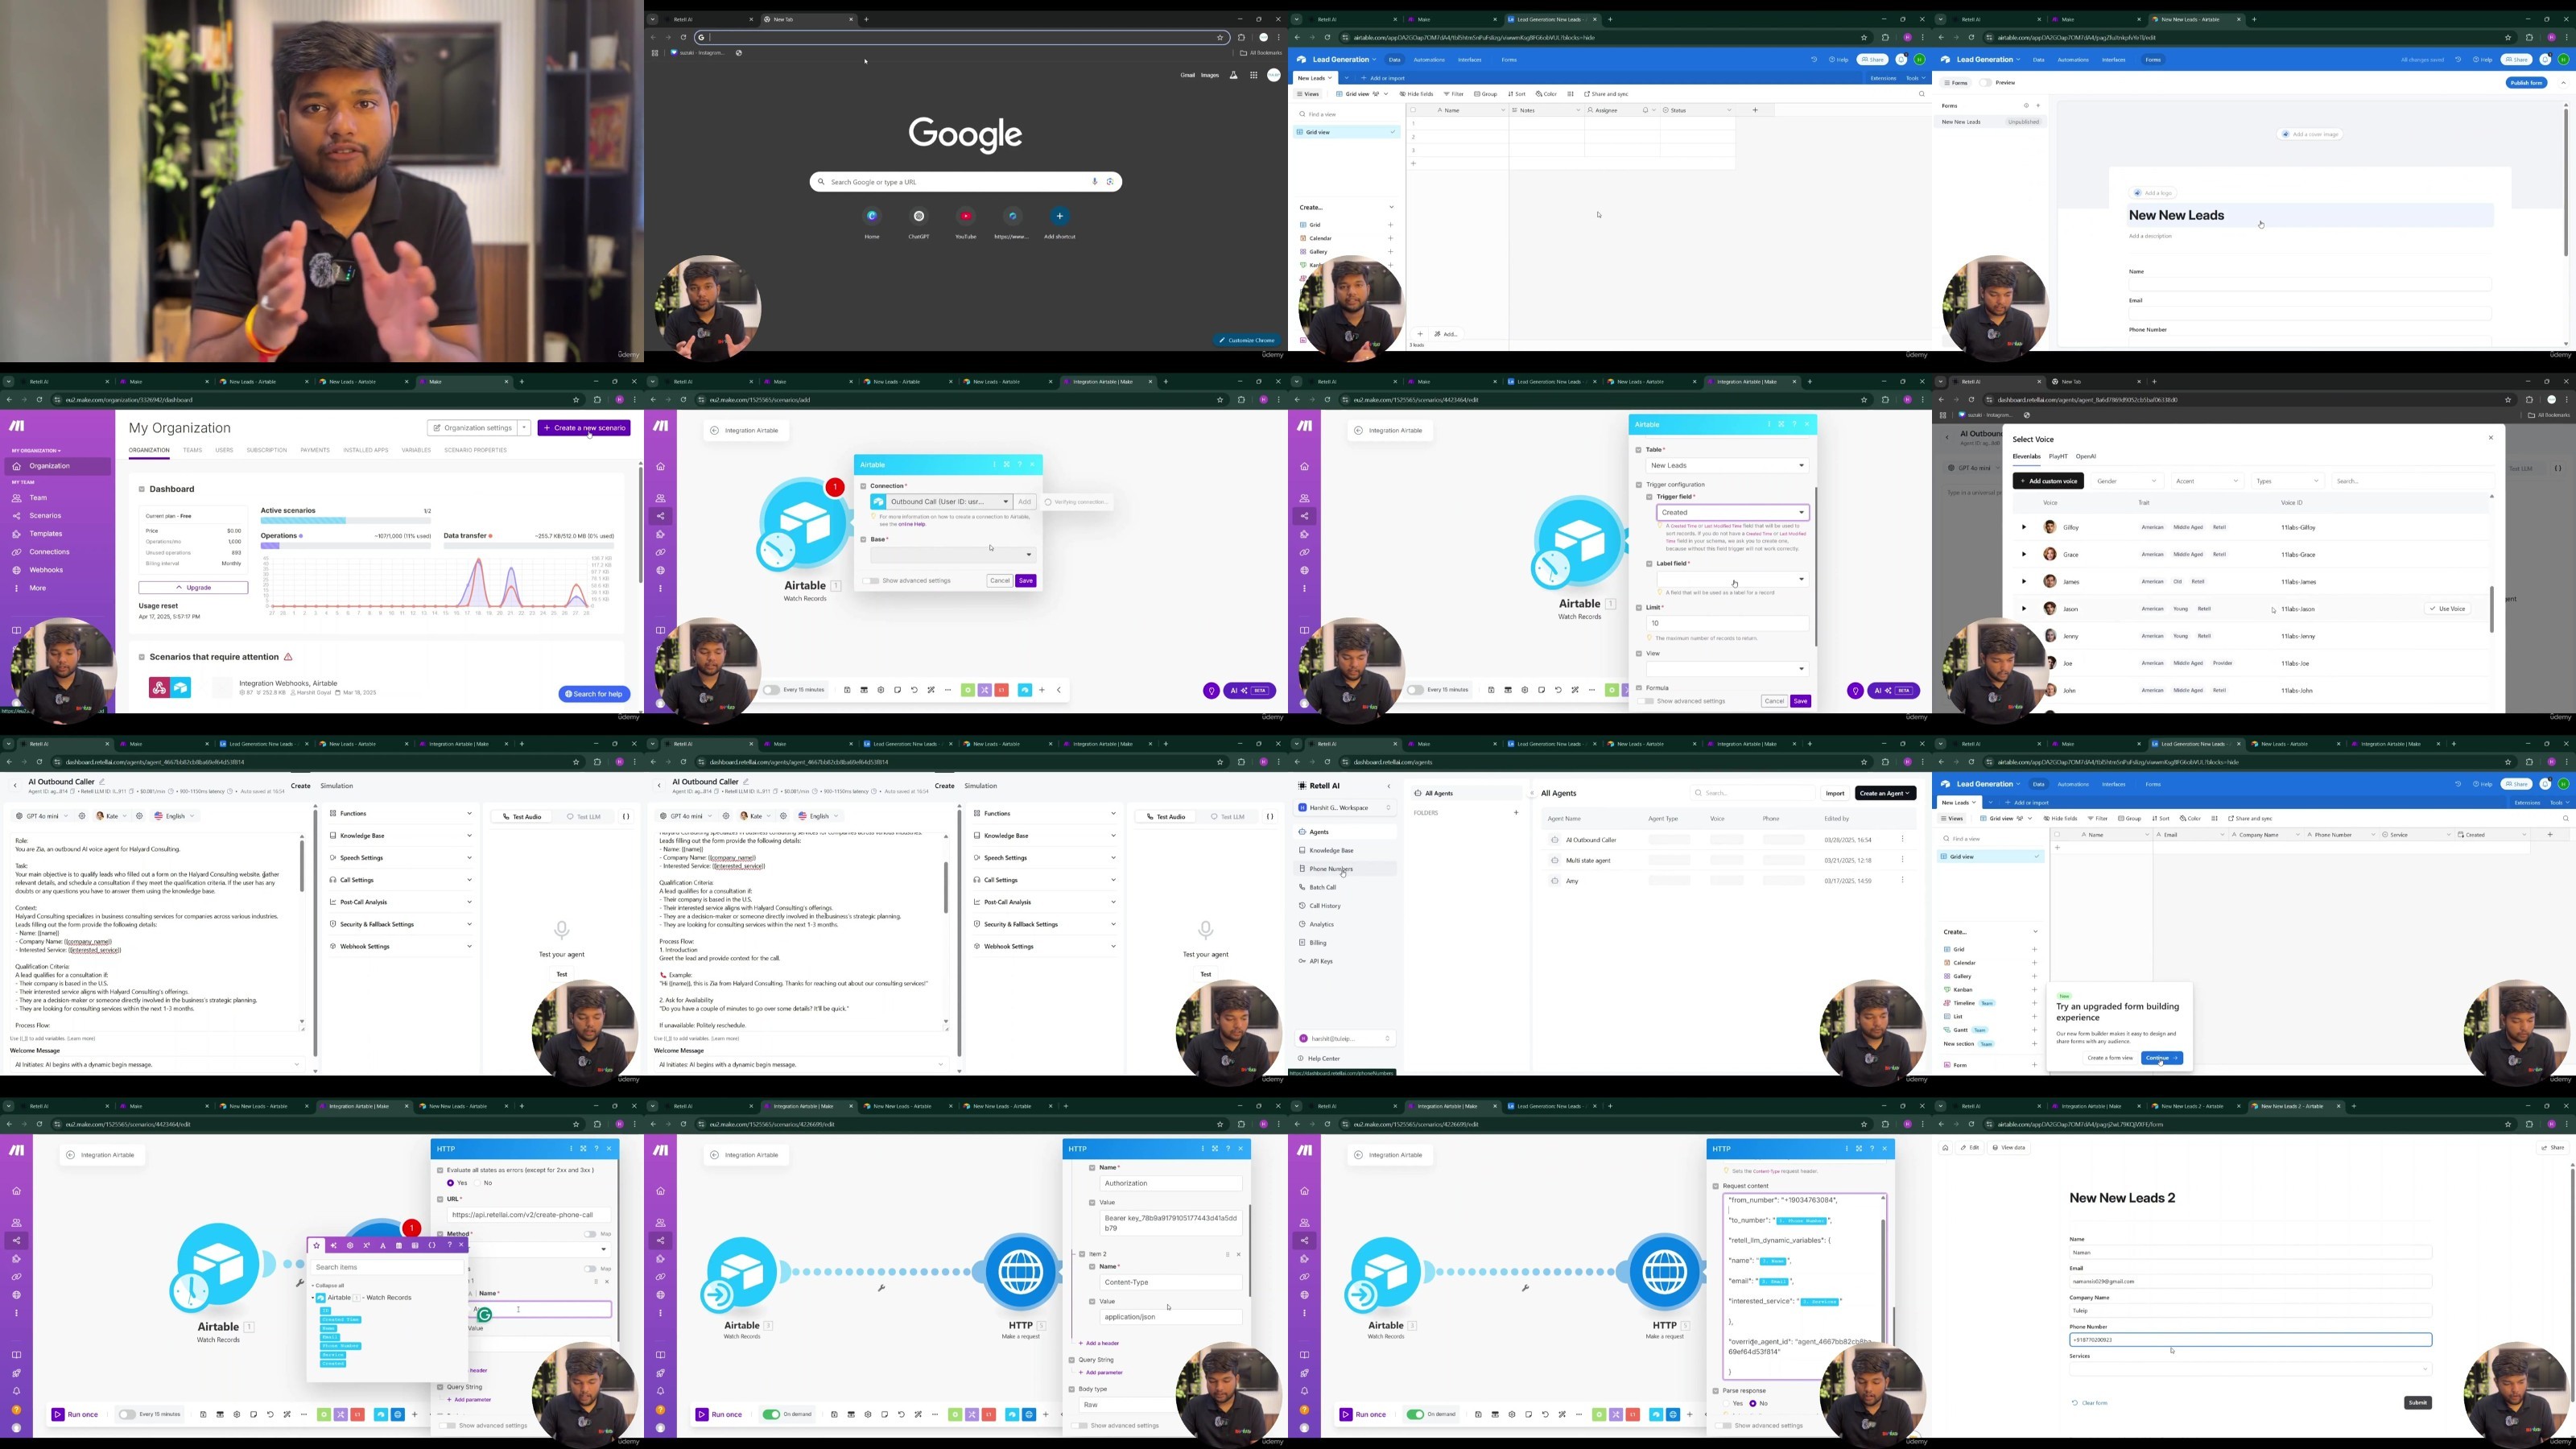Viewport: 2576px width, 1449px height.
Task: Click plus beside Form view in Airtable
Action: click(2034, 1065)
